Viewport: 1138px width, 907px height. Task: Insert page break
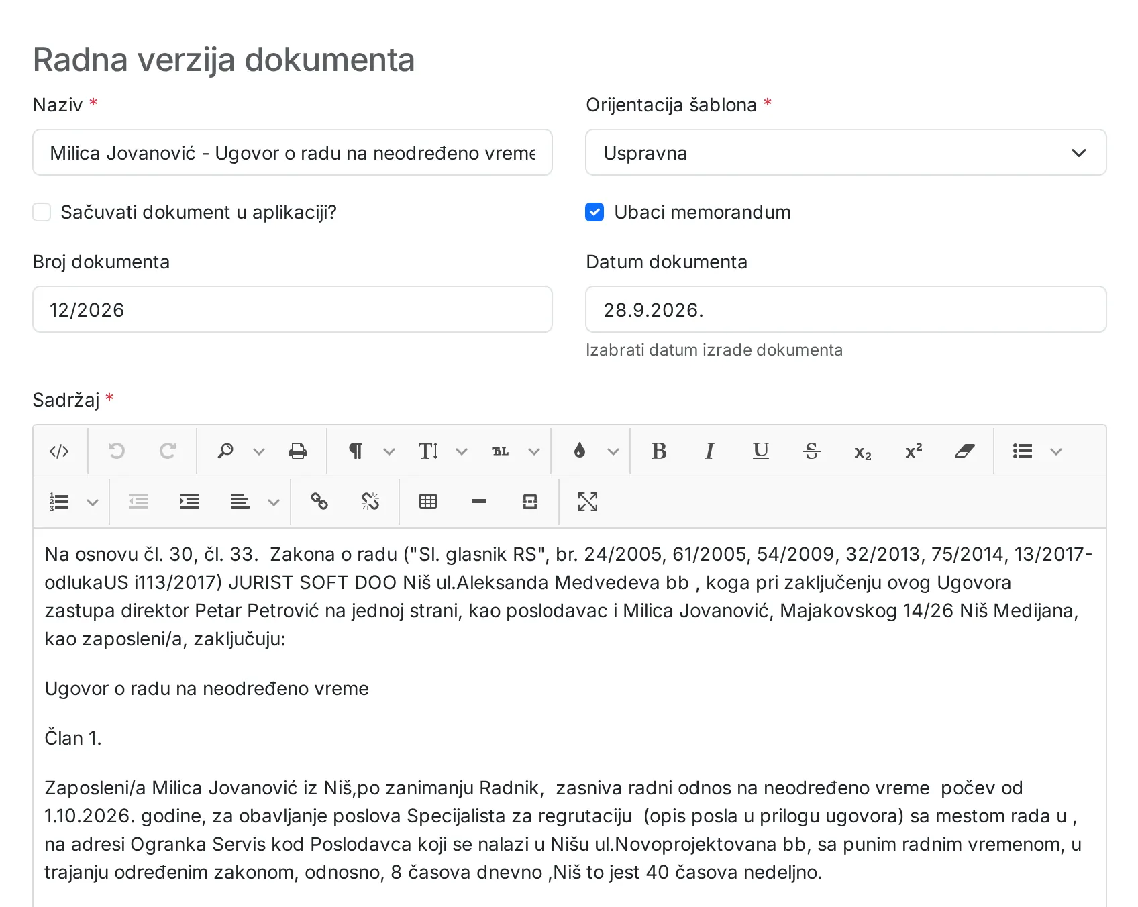(530, 502)
